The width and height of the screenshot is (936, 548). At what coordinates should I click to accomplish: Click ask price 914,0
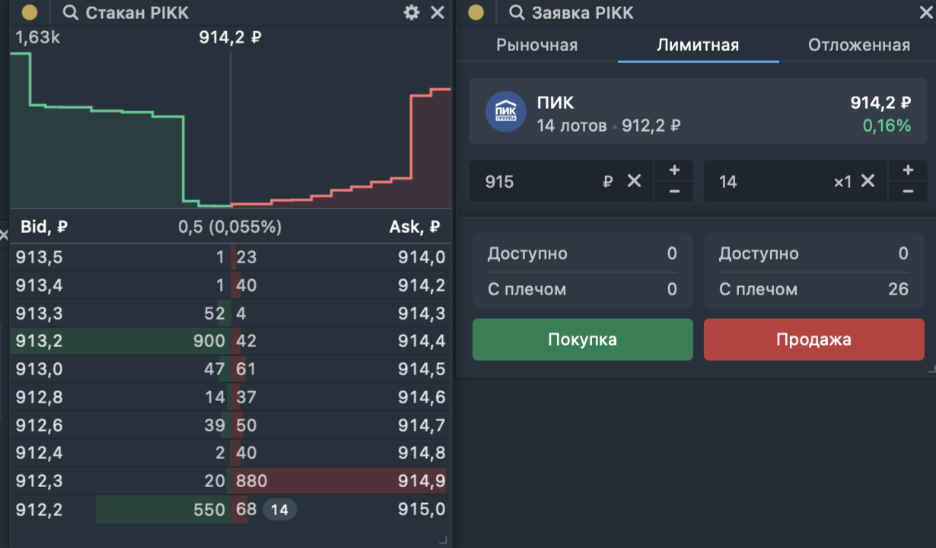(x=421, y=257)
